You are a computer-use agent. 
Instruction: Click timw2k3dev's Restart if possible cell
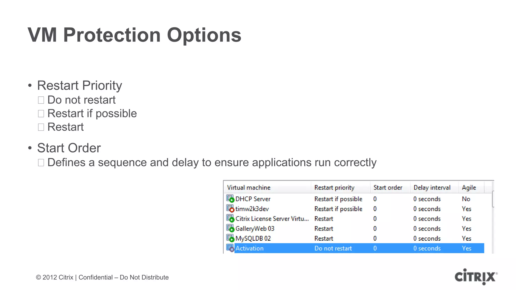click(x=338, y=209)
